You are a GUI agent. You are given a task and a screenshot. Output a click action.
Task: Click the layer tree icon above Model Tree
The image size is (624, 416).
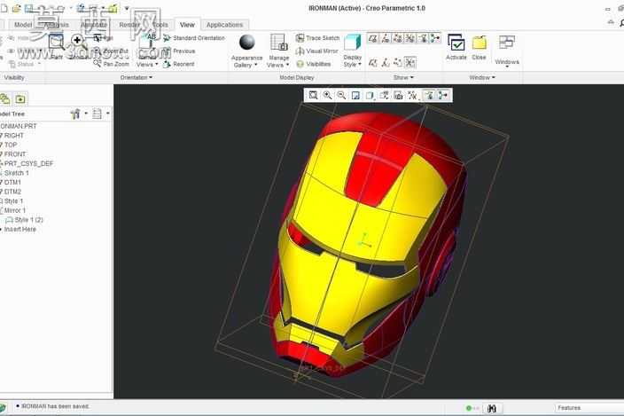(x=4, y=98)
